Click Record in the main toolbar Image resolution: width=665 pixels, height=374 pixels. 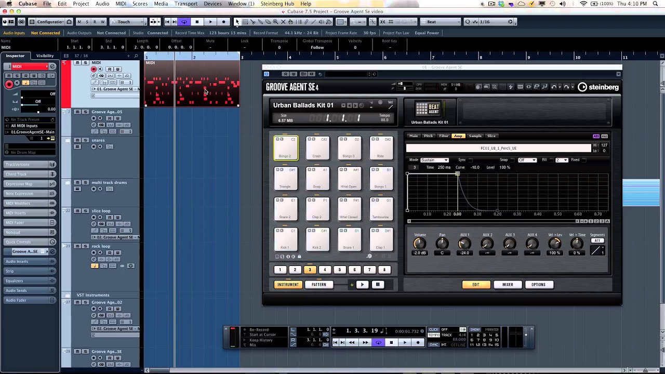(x=224, y=22)
